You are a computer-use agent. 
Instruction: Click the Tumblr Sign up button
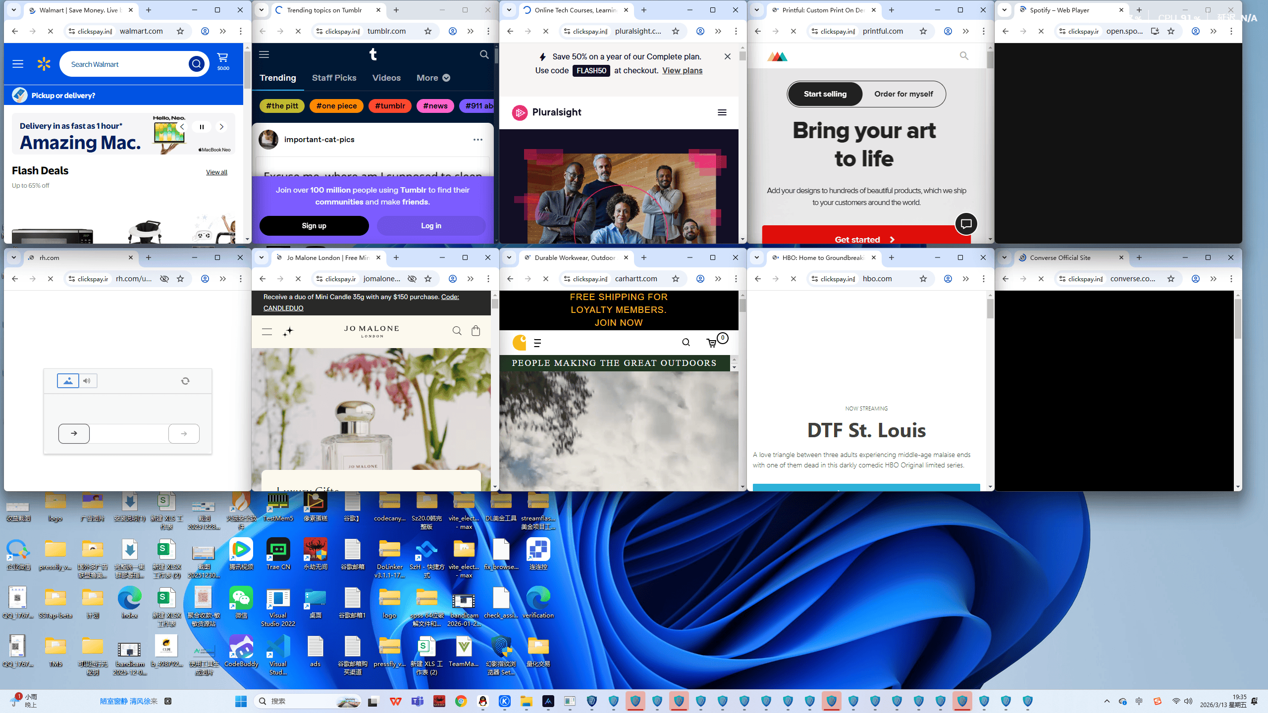[314, 226]
